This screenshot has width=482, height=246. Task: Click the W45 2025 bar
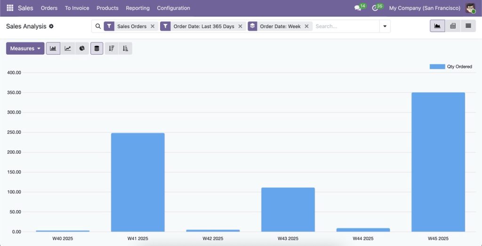438,162
